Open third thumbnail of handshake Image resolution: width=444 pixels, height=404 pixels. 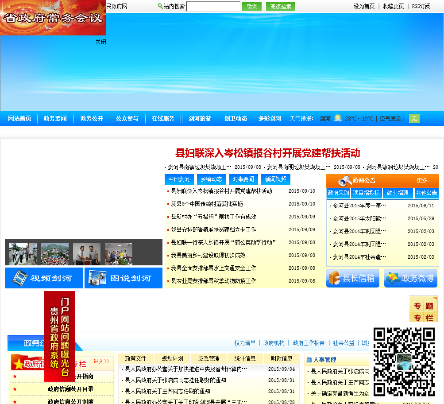[87, 254]
